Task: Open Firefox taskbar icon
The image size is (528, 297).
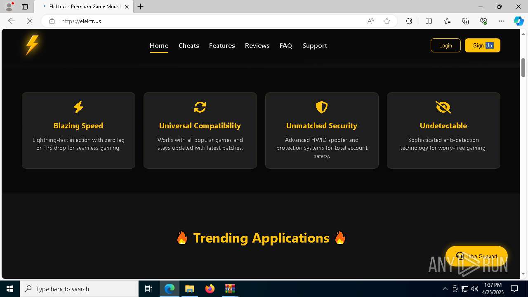Action: click(210, 289)
